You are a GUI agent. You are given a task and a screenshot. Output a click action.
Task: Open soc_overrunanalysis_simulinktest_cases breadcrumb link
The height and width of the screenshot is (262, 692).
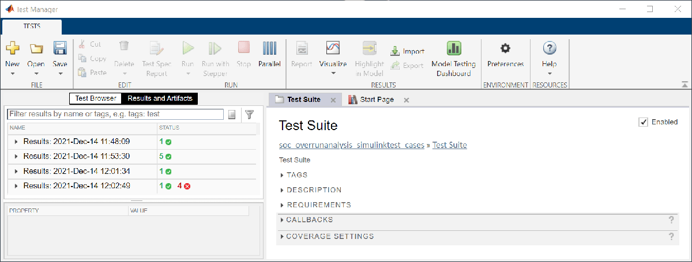point(351,145)
